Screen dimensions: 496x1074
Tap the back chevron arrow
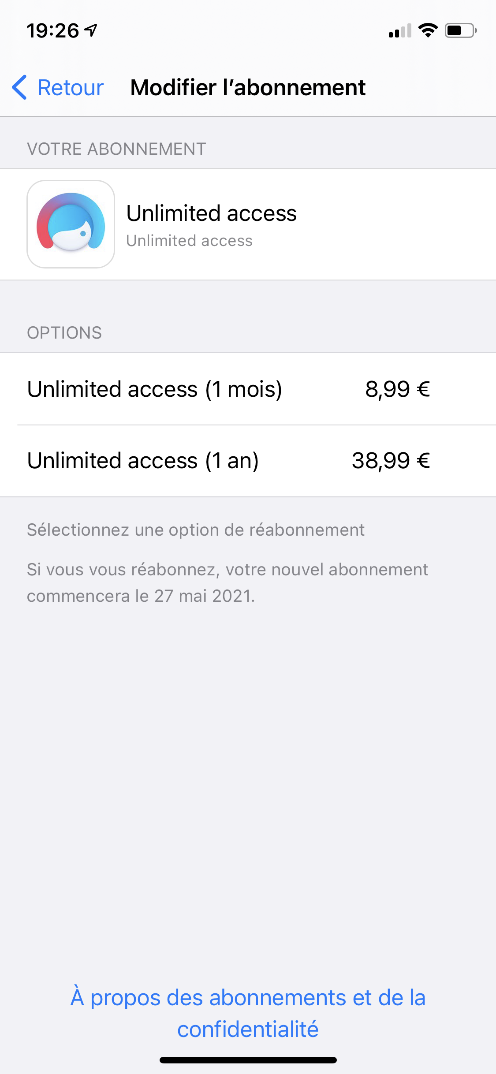tap(19, 87)
